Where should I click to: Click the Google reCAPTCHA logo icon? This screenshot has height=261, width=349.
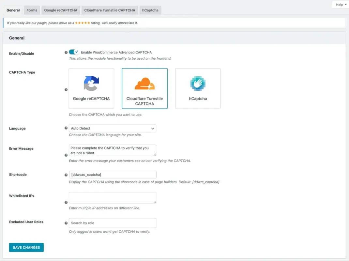[x=91, y=84]
